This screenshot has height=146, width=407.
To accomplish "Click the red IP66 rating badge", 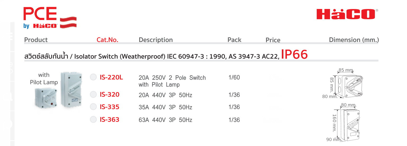I will pyautogui.click(x=295, y=54).
